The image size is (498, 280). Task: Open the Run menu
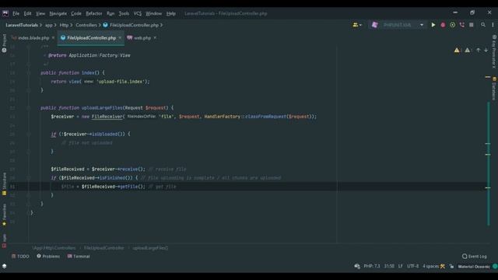coord(110,14)
